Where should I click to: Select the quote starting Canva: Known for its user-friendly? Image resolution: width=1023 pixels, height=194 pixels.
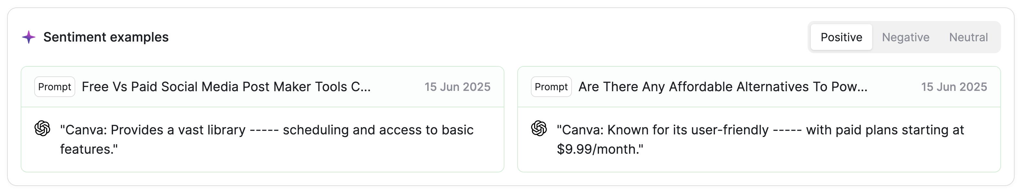click(x=760, y=139)
